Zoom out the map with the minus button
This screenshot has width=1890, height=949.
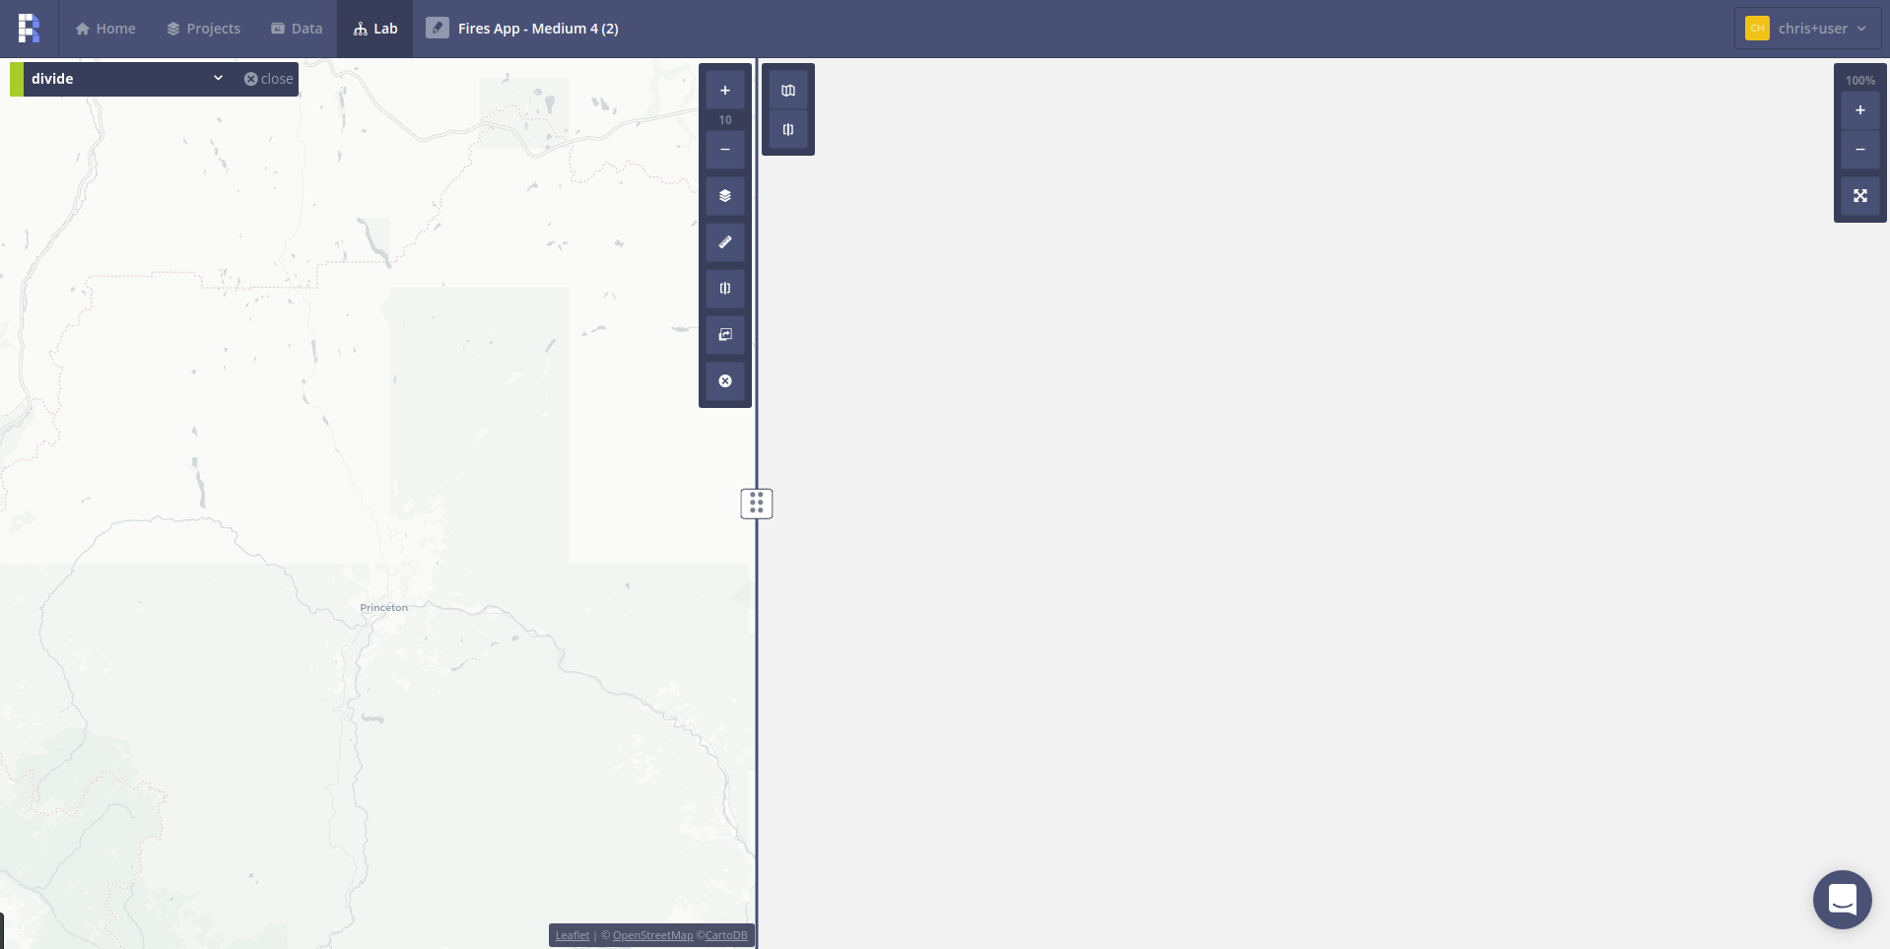pyautogui.click(x=725, y=150)
